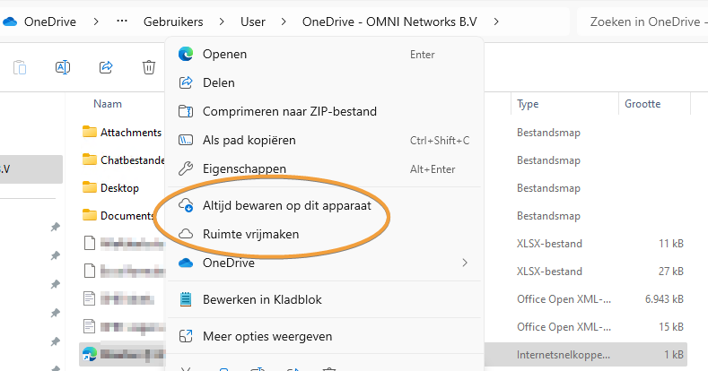708x371 pixels.
Task: Click the Share icon in the toolbar
Action: point(106,67)
